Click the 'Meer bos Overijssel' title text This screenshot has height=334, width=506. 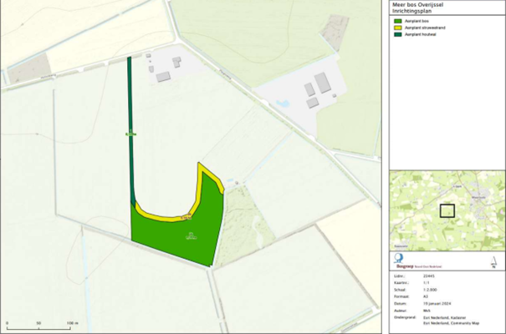(x=417, y=5)
